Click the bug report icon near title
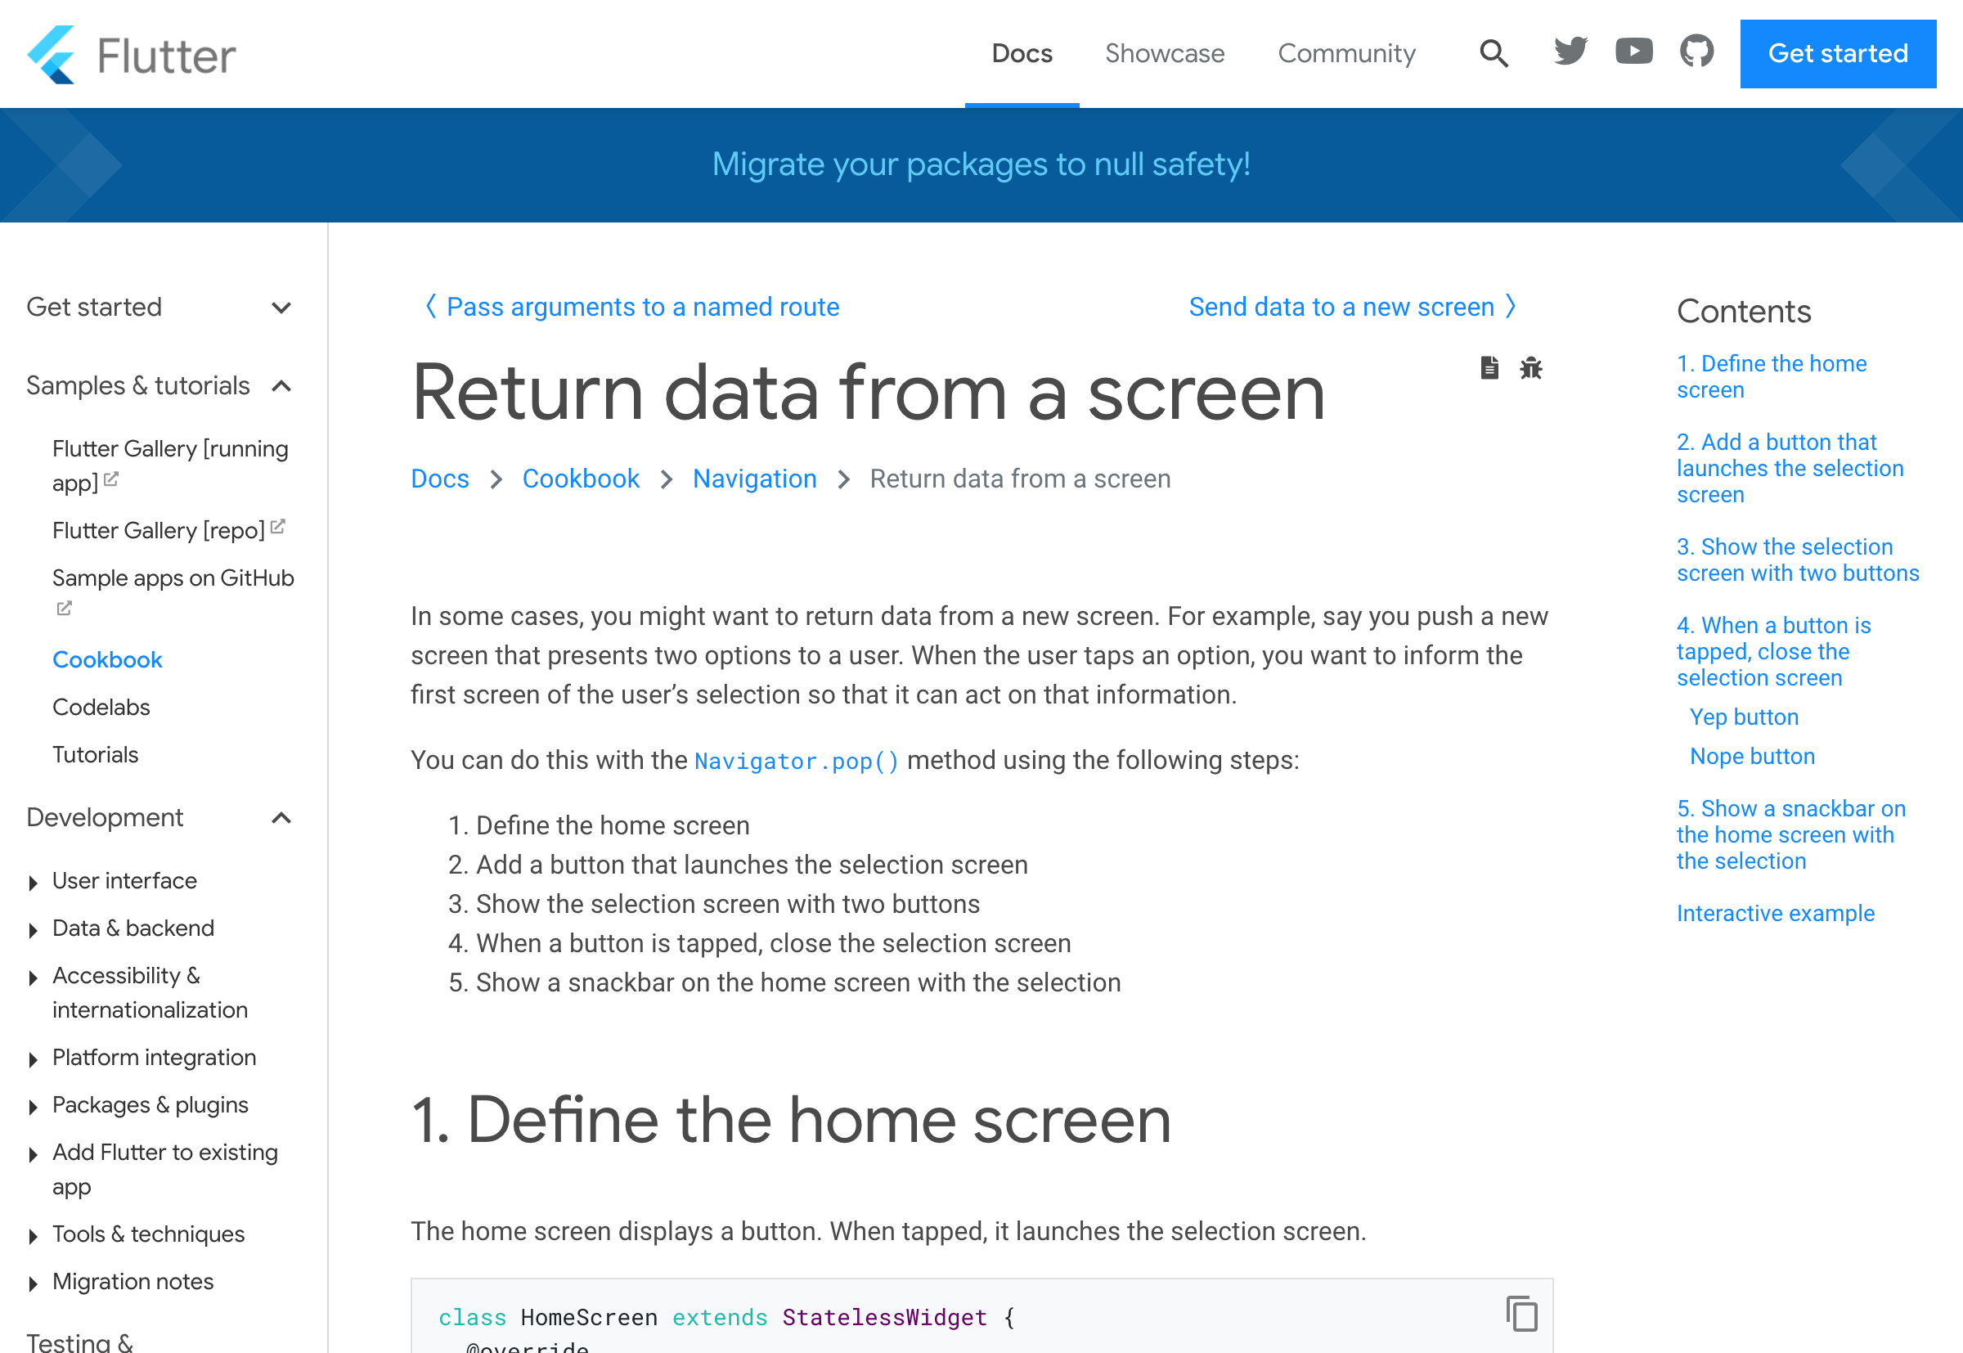The image size is (1963, 1353). (1529, 368)
